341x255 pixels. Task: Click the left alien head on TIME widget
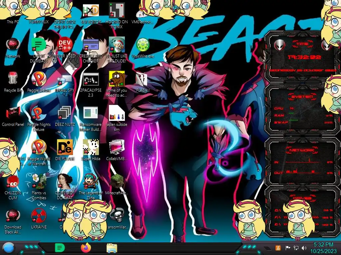280,45
